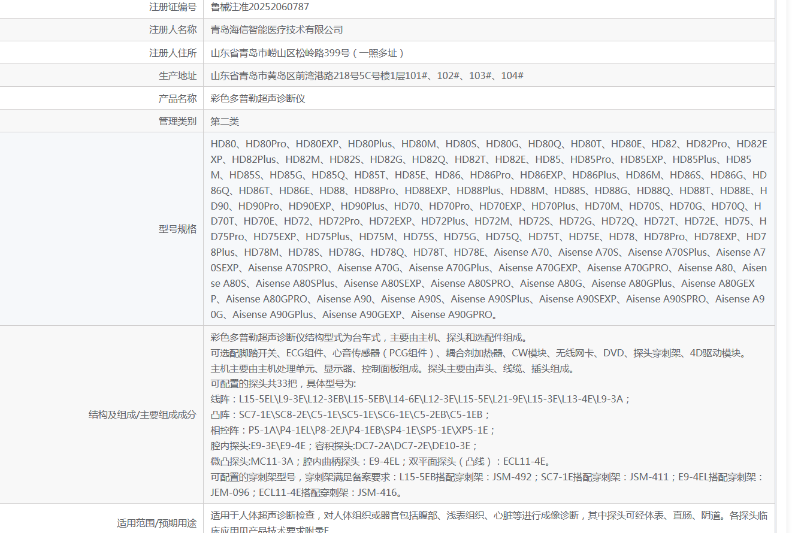Click model name HD88EXP
This screenshot has height=533, width=792.
[426, 190]
